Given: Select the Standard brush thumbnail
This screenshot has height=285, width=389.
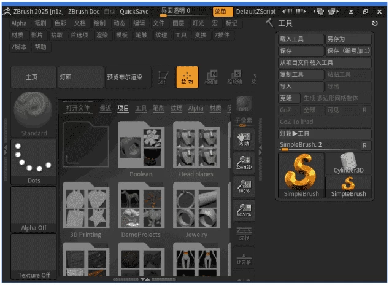Looking at the screenshot, I should (x=34, y=114).
